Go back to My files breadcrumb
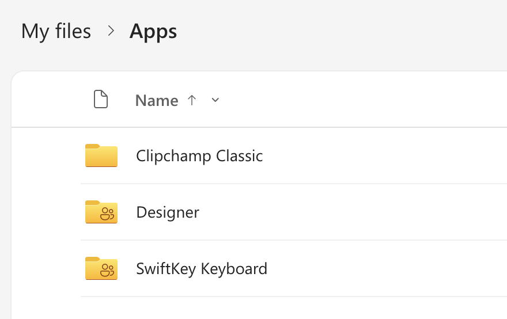The height and width of the screenshot is (319, 507). pos(56,31)
